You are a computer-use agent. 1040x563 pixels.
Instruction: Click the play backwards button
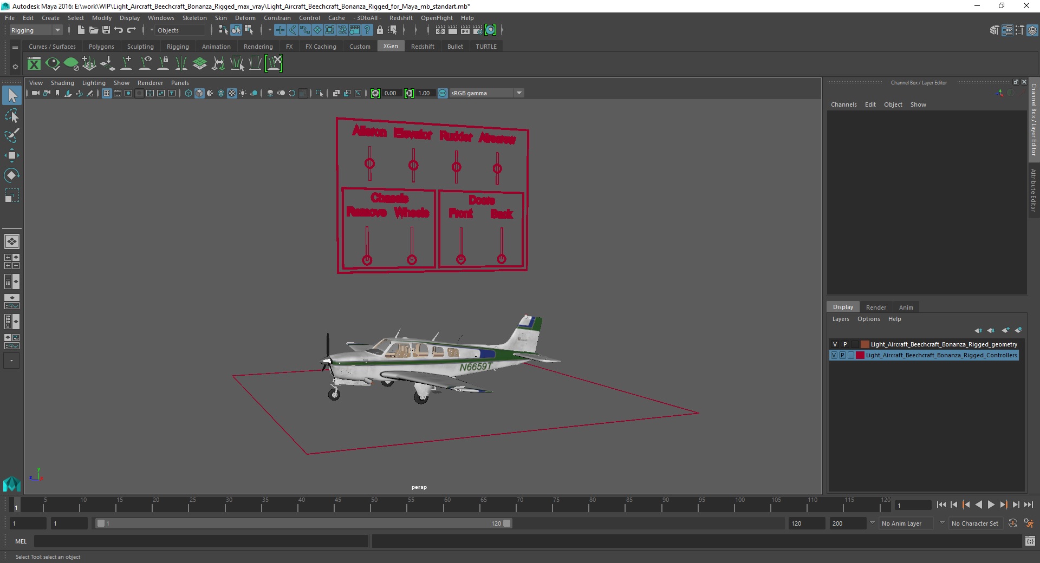tap(978, 505)
